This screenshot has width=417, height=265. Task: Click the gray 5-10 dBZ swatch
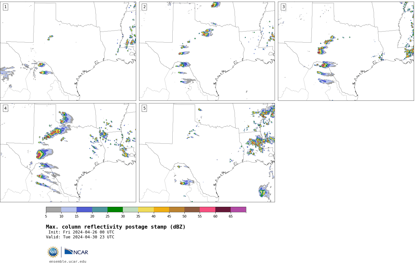point(54,209)
